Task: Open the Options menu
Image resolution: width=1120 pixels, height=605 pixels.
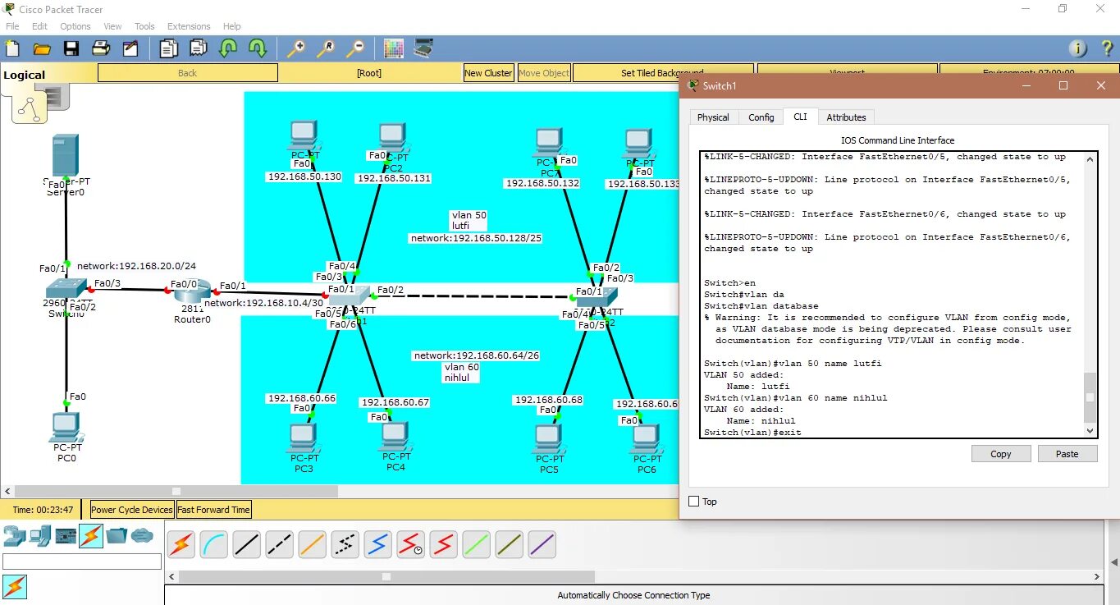Action: coord(75,26)
